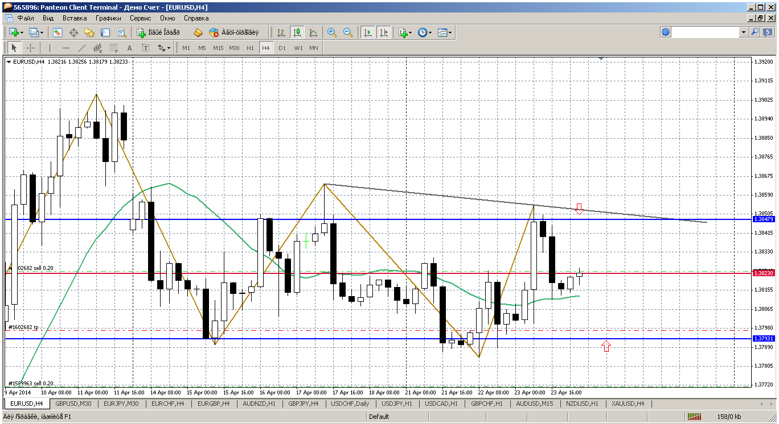Viewport: 779px width, 424px height.
Task: Open the chart templates dropdown
Action: coord(445,33)
